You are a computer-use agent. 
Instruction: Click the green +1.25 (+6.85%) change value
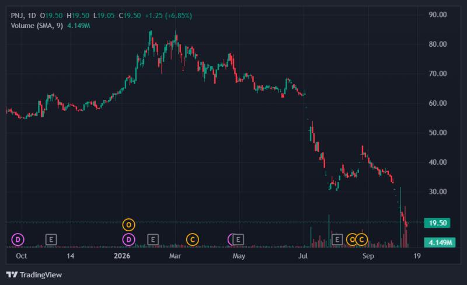pos(168,16)
